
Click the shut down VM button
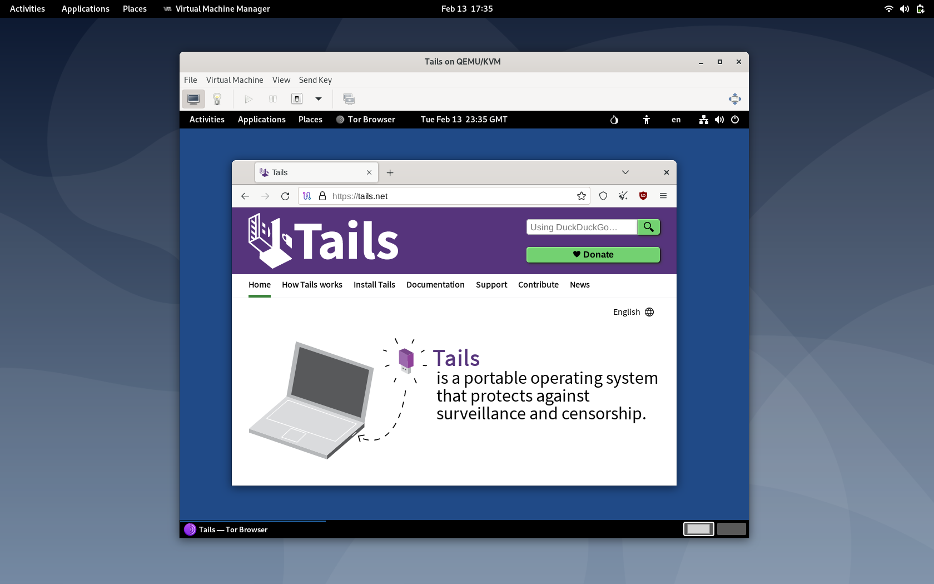[x=297, y=99]
